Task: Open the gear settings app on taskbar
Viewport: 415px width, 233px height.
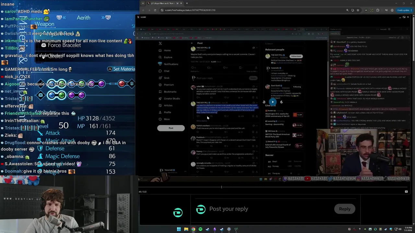Action: click(x=229, y=229)
